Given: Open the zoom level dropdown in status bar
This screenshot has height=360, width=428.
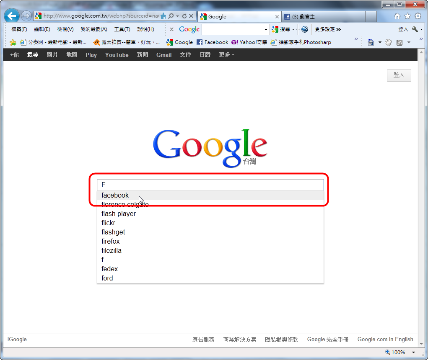Looking at the screenshot, I should [x=413, y=352].
